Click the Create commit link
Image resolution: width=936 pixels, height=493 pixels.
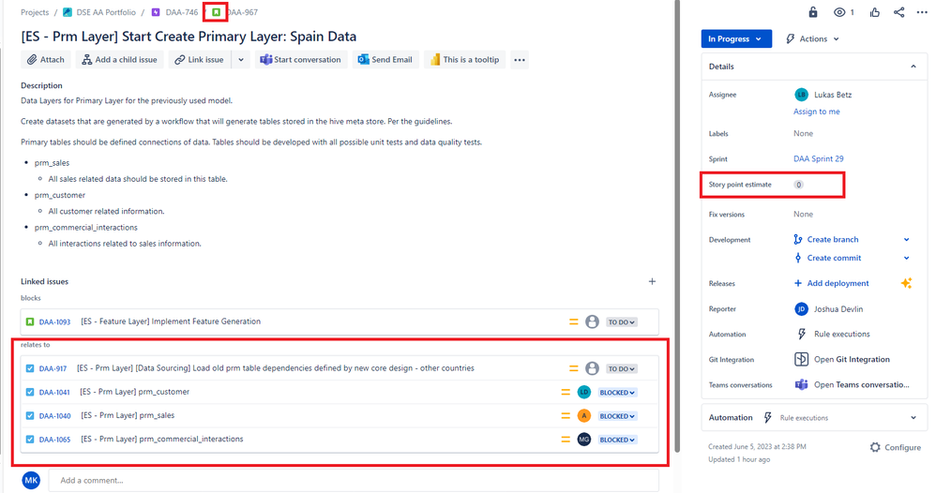tap(834, 258)
